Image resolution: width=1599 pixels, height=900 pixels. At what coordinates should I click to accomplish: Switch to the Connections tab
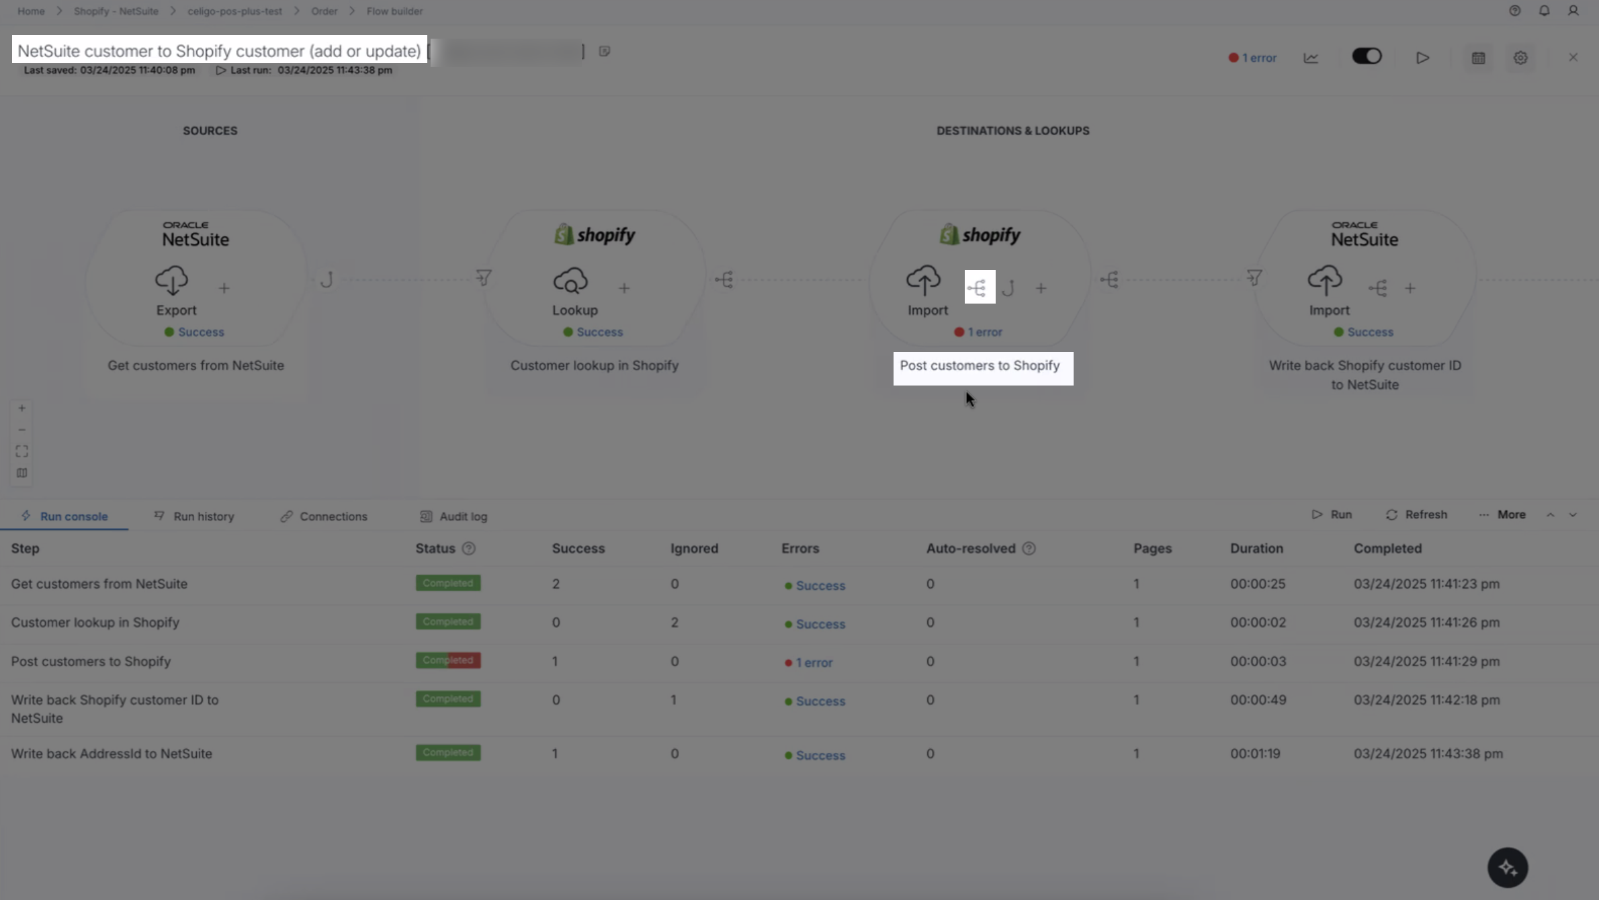coord(324,516)
